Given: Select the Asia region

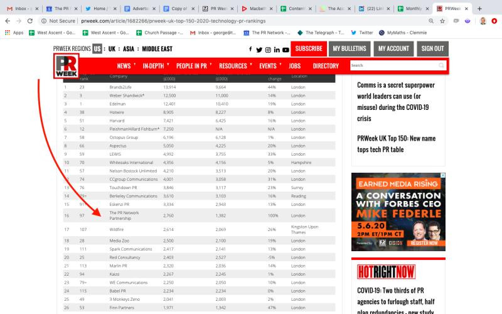Looking at the screenshot, I should (x=129, y=49).
